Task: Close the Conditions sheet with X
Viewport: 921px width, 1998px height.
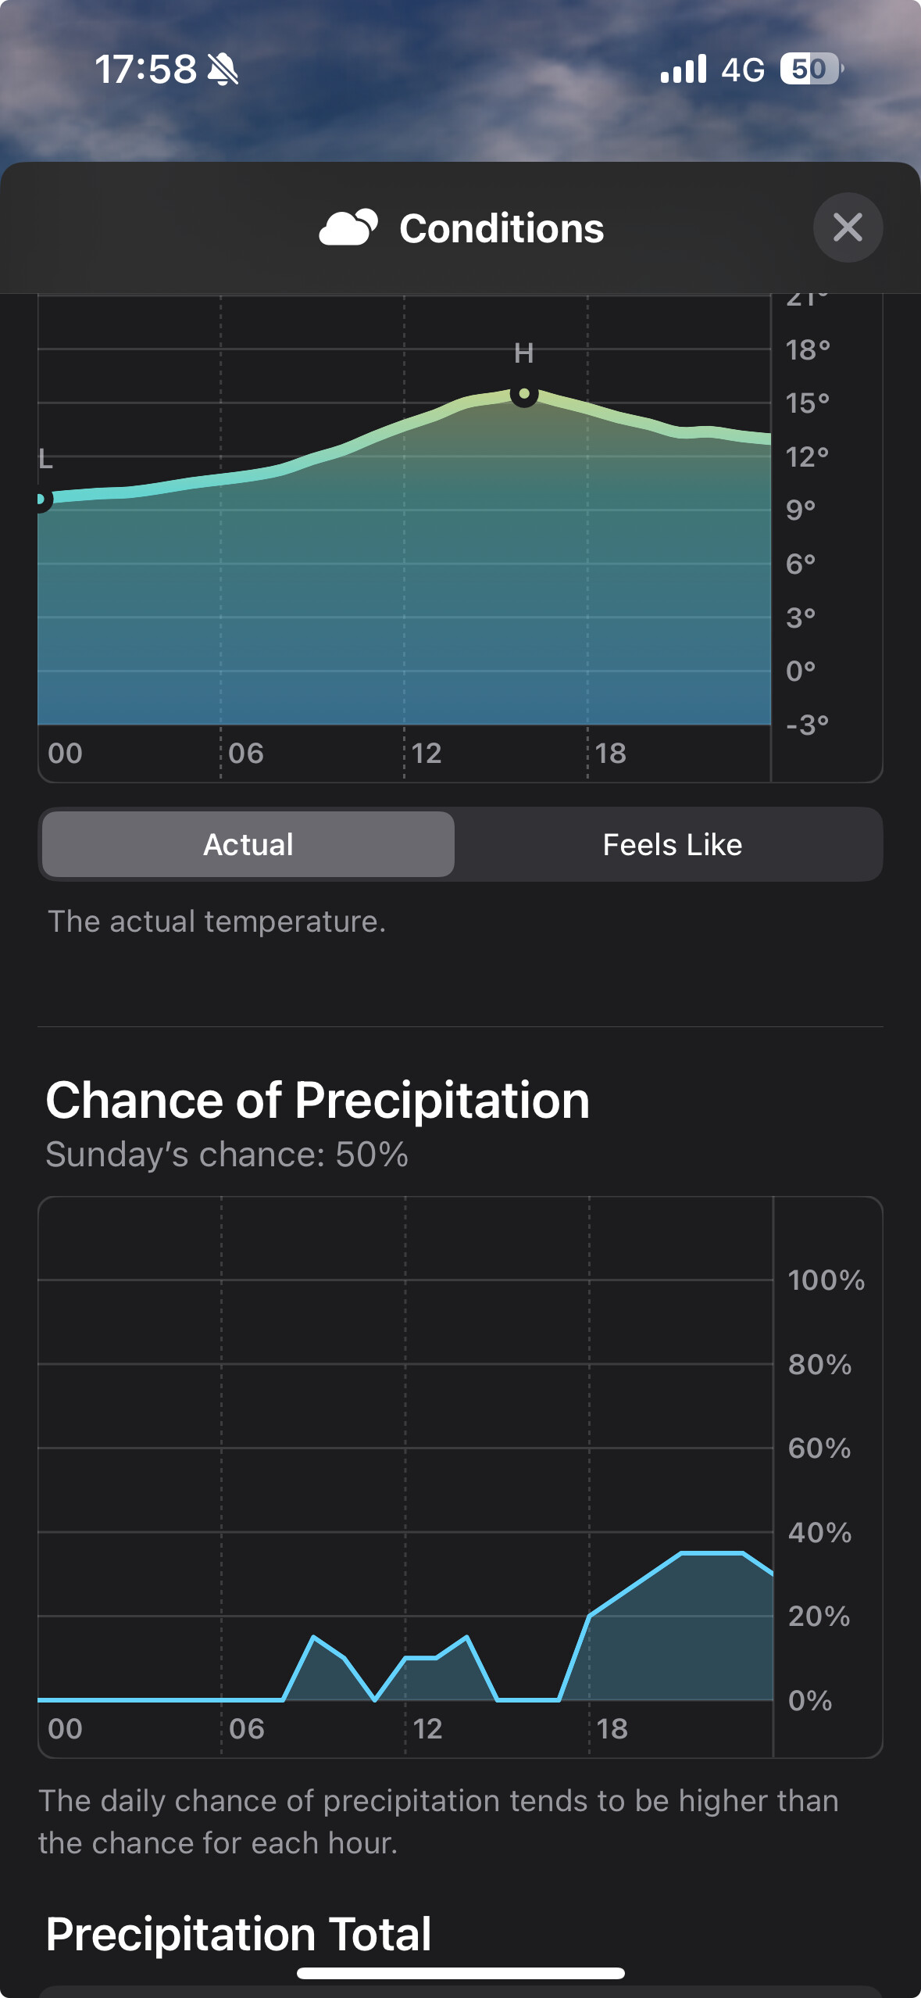Action: pyautogui.click(x=848, y=227)
